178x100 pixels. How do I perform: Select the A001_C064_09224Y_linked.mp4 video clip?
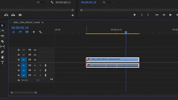click(112, 60)
